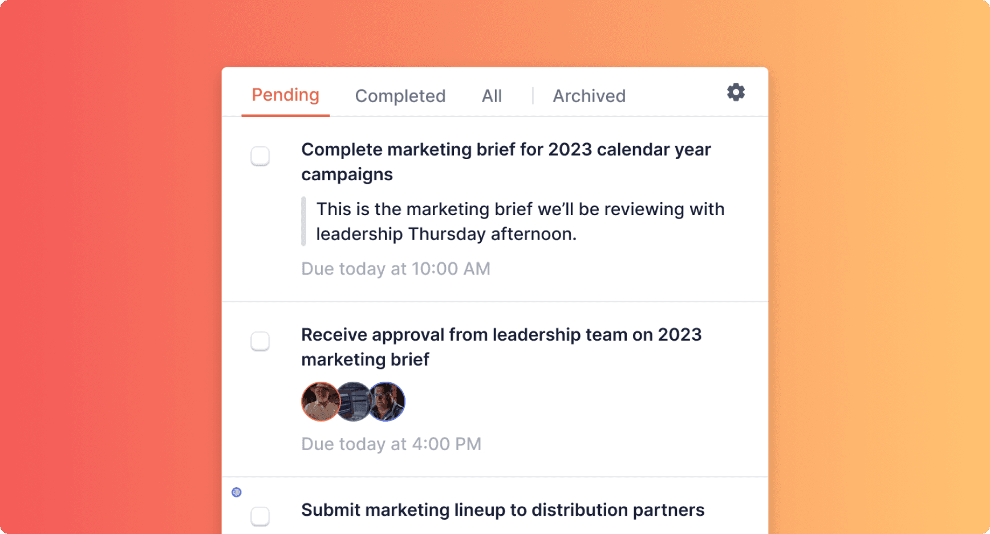
Task: Switch to the Completed tab
Action: click(400, 96)
